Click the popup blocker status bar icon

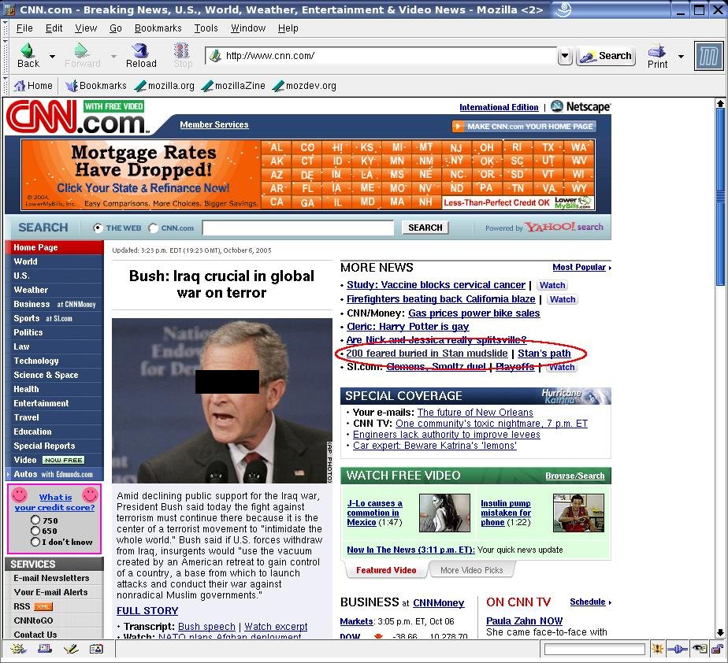pos(657,649)
